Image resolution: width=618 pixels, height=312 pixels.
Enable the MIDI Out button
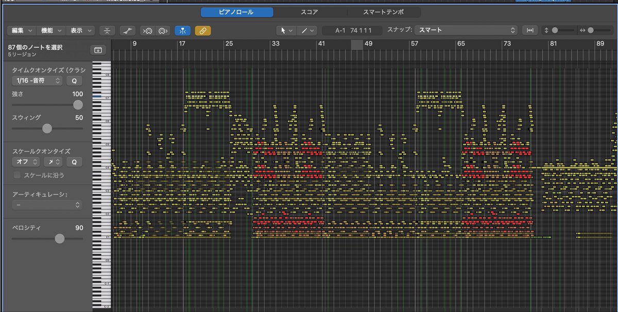[163, 31]
